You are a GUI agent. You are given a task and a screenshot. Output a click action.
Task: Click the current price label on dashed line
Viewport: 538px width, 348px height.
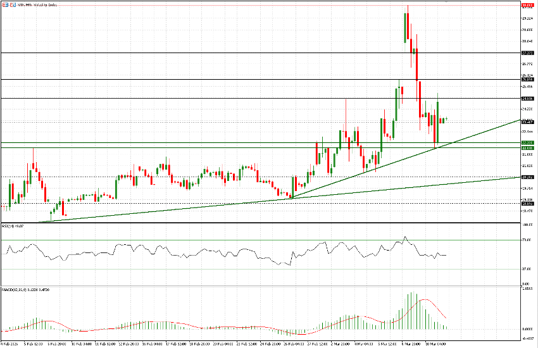point(527,121)
